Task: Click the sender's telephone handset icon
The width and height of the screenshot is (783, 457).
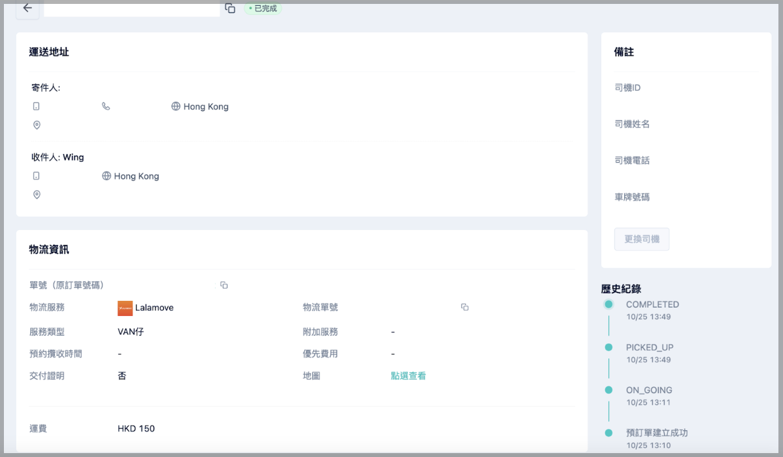Action: tap(106, 106)
